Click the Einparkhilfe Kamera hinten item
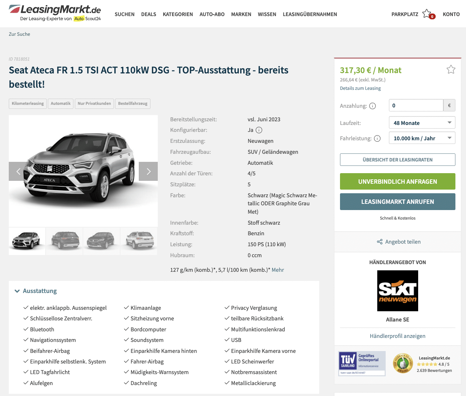 tap(164, 351)
